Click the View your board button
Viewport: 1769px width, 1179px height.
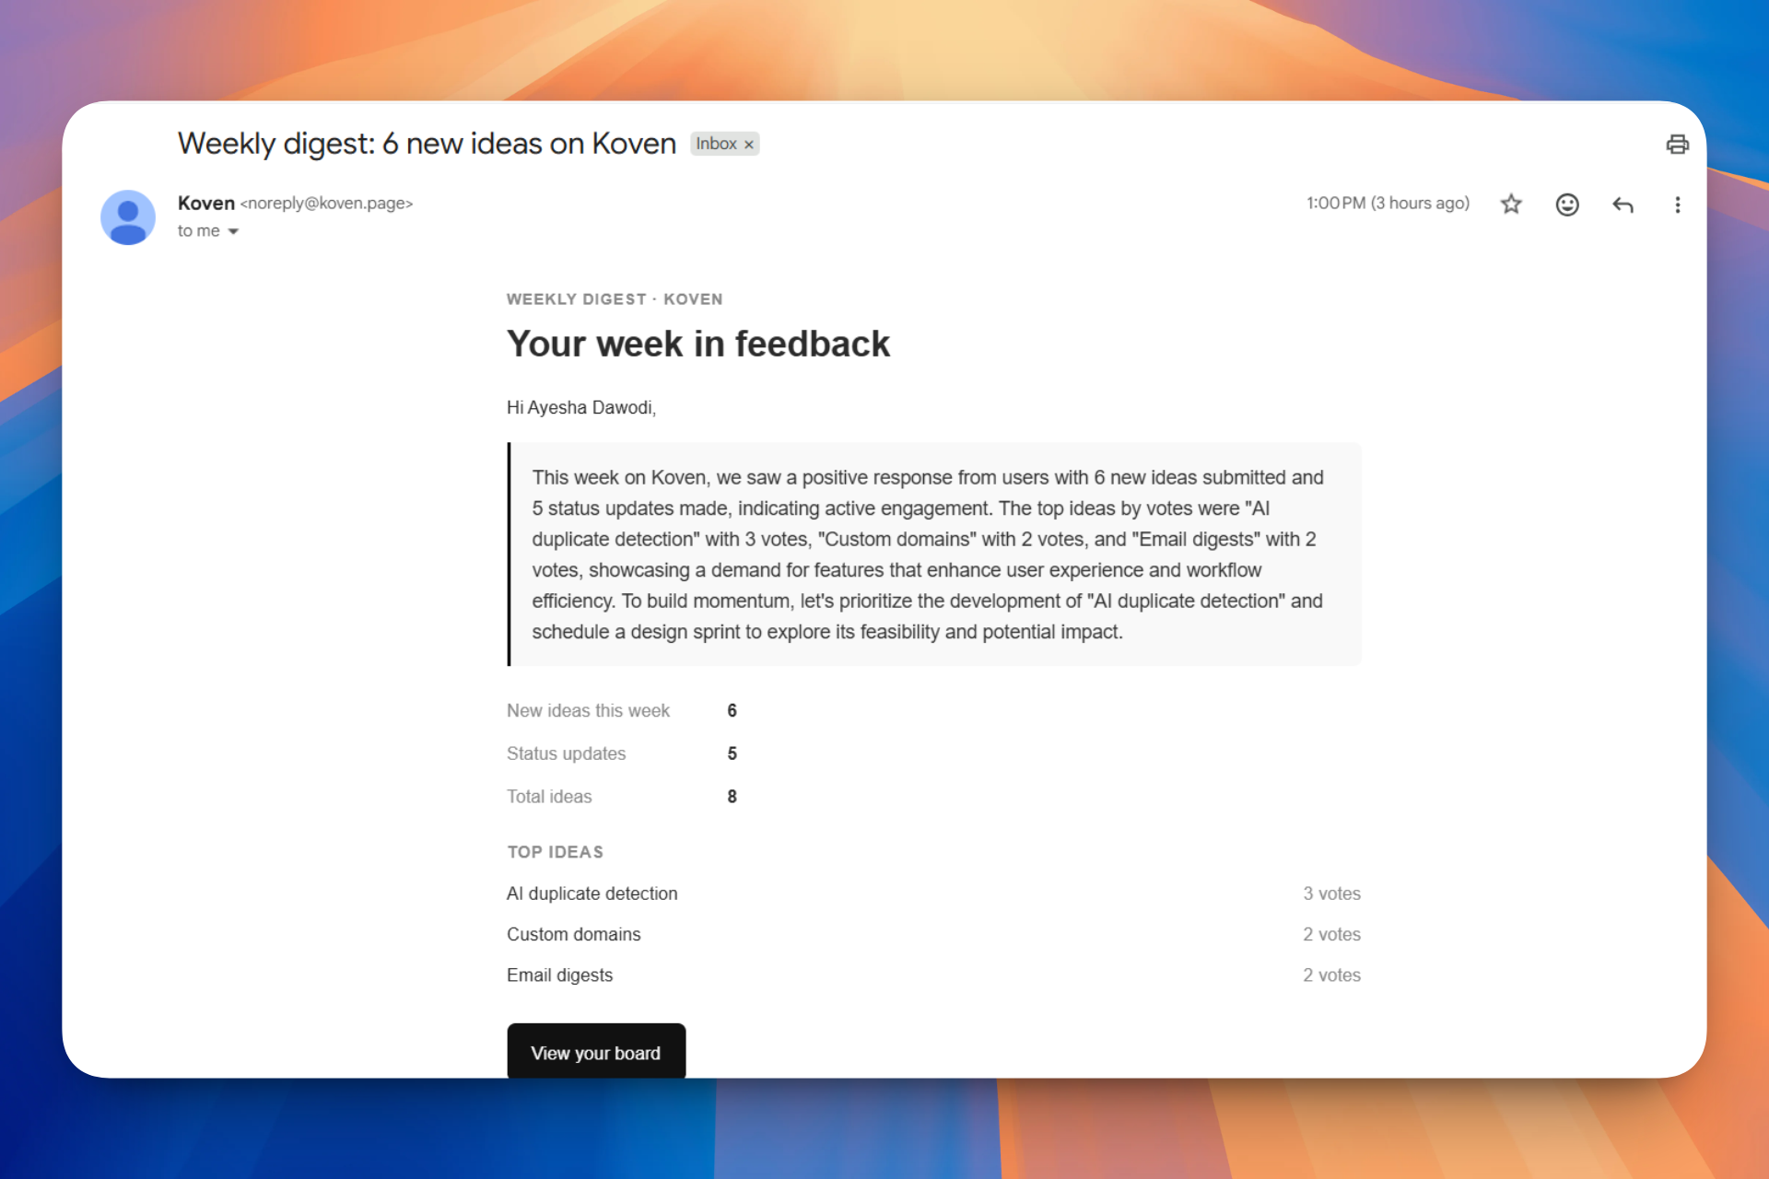click(596, 1051)
